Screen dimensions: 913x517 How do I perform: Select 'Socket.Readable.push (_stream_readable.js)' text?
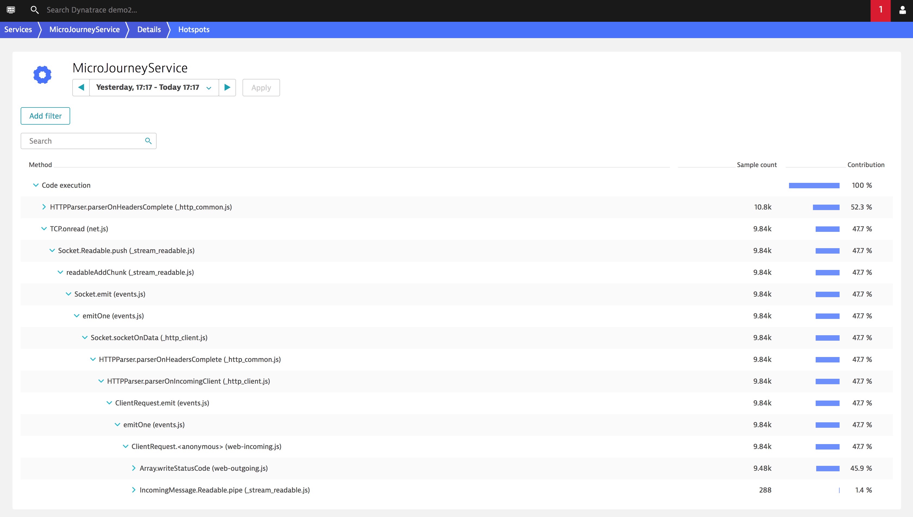coord(126,250)
